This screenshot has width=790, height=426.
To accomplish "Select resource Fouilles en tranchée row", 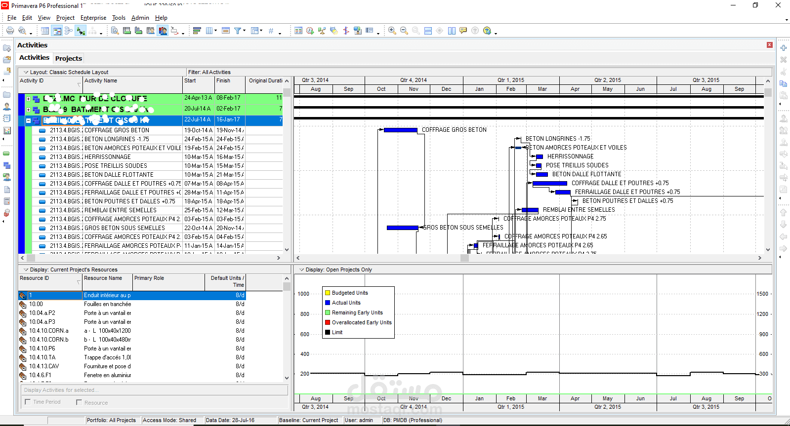I will click(132, 304).
